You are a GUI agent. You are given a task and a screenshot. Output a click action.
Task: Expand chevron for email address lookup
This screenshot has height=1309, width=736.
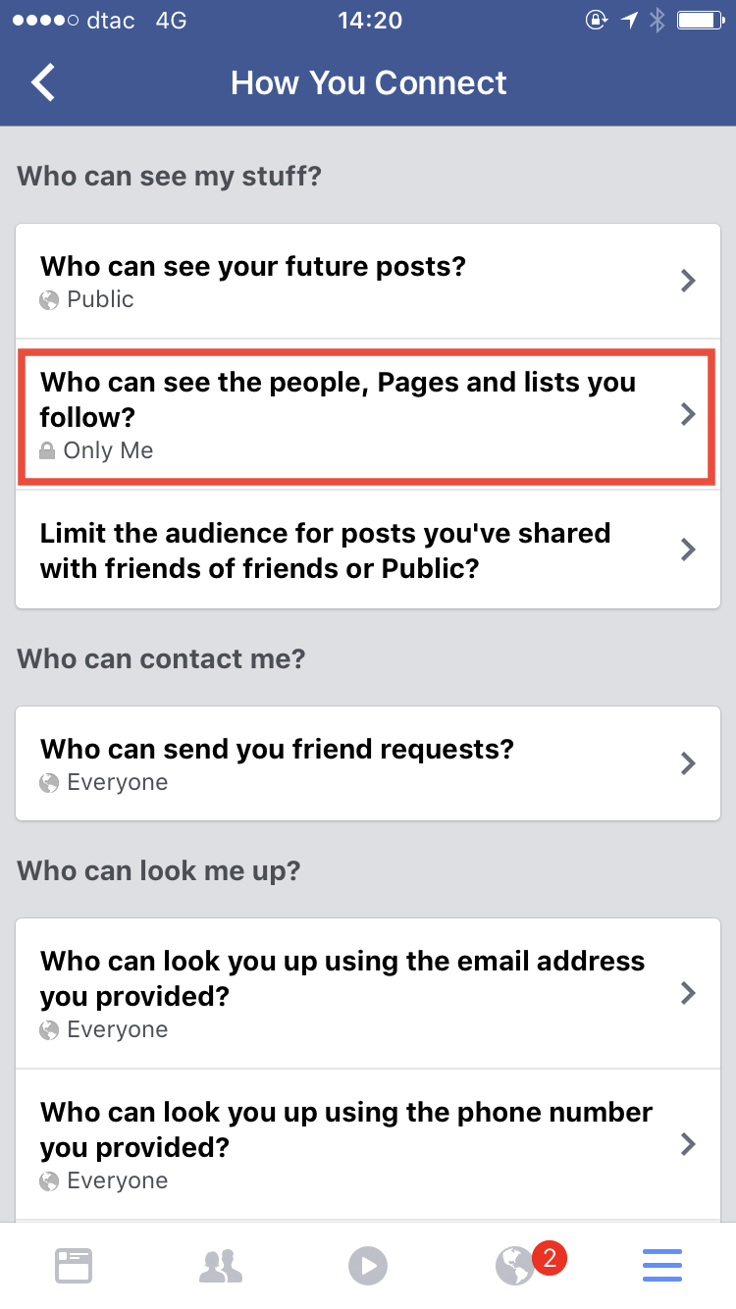click(x=689, y=993)
